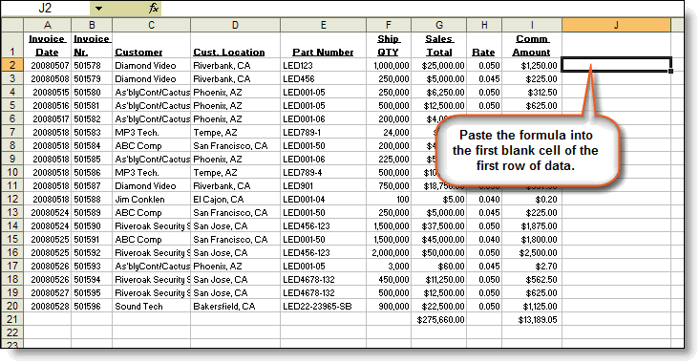This screenshot has width=700, height=364.
Task: Select row 12 header
Action: [x=12, y=199]
